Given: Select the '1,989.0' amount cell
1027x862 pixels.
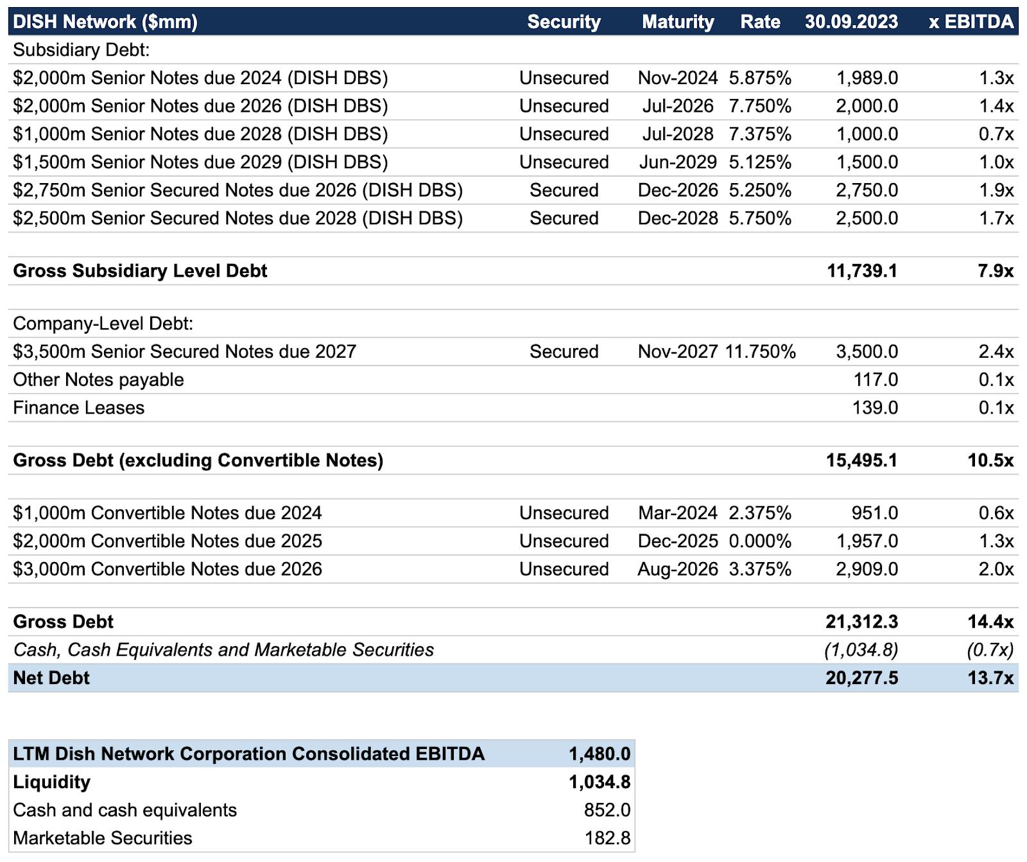Looking at the screenshot, I should (867, 78).
